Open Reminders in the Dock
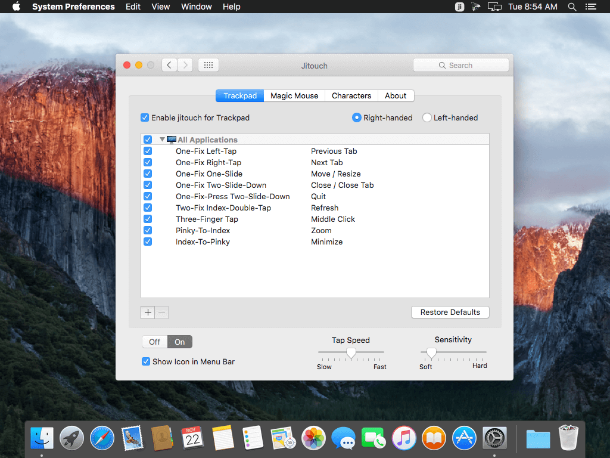Viewport: 610px width, 458px height. [253, 438]
